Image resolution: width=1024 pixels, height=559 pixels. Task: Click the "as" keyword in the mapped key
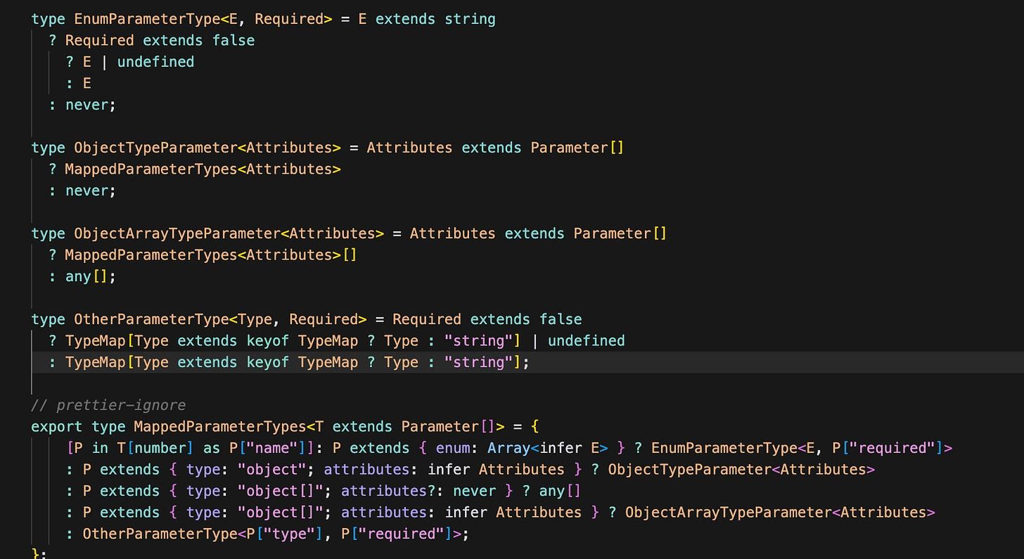(211, 448)
